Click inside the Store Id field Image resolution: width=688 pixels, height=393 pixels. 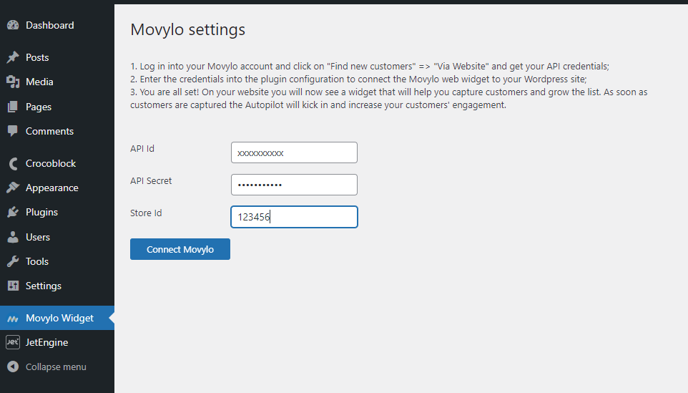pos(294,217)
